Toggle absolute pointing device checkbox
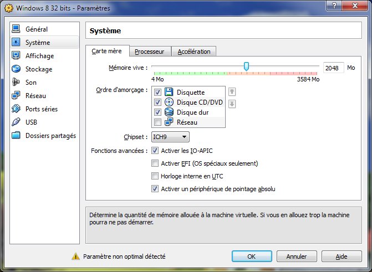Screen dimensions: 372x272 click(x=155, y=189)
